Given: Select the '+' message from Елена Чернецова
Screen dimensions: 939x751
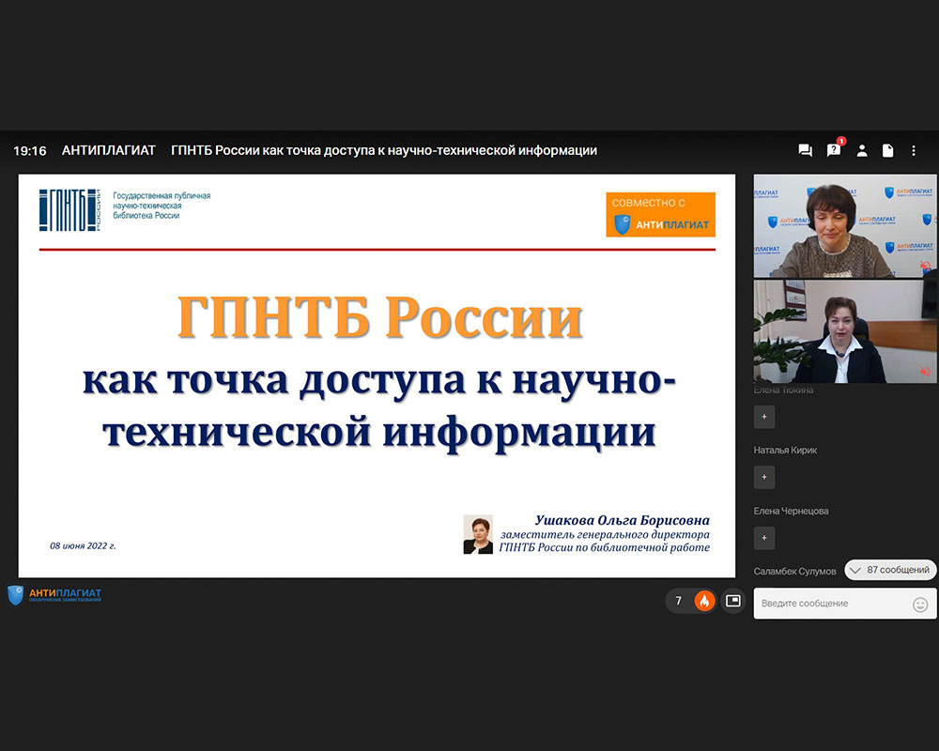Looking at the screenshot, I should (x=764, y=538).
